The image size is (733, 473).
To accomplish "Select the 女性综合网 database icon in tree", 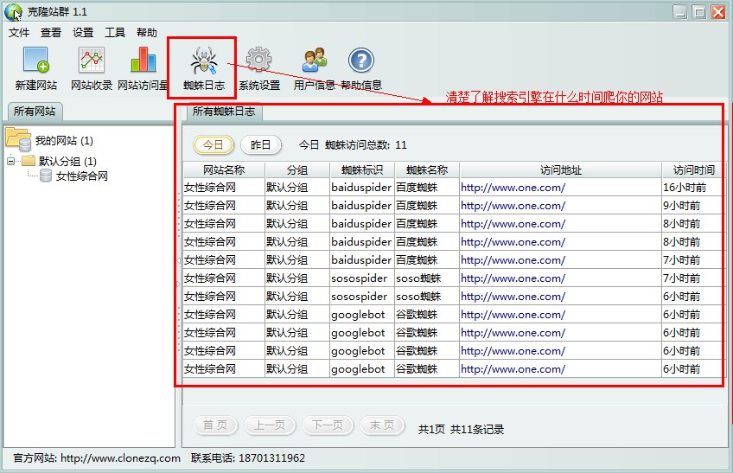I will point(46,176).
